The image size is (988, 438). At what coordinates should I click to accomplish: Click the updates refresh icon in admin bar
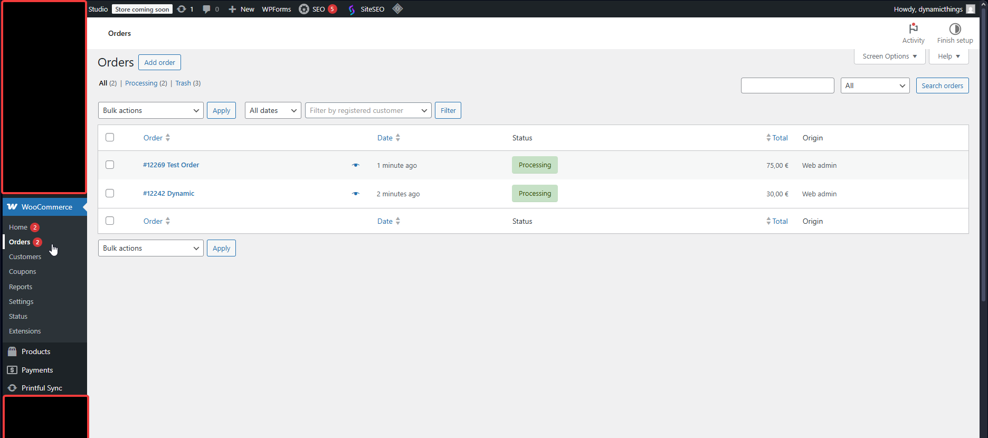[x=182, y=9]
